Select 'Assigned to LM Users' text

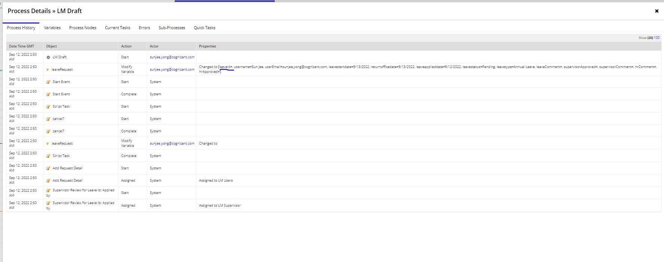point(216,181)
